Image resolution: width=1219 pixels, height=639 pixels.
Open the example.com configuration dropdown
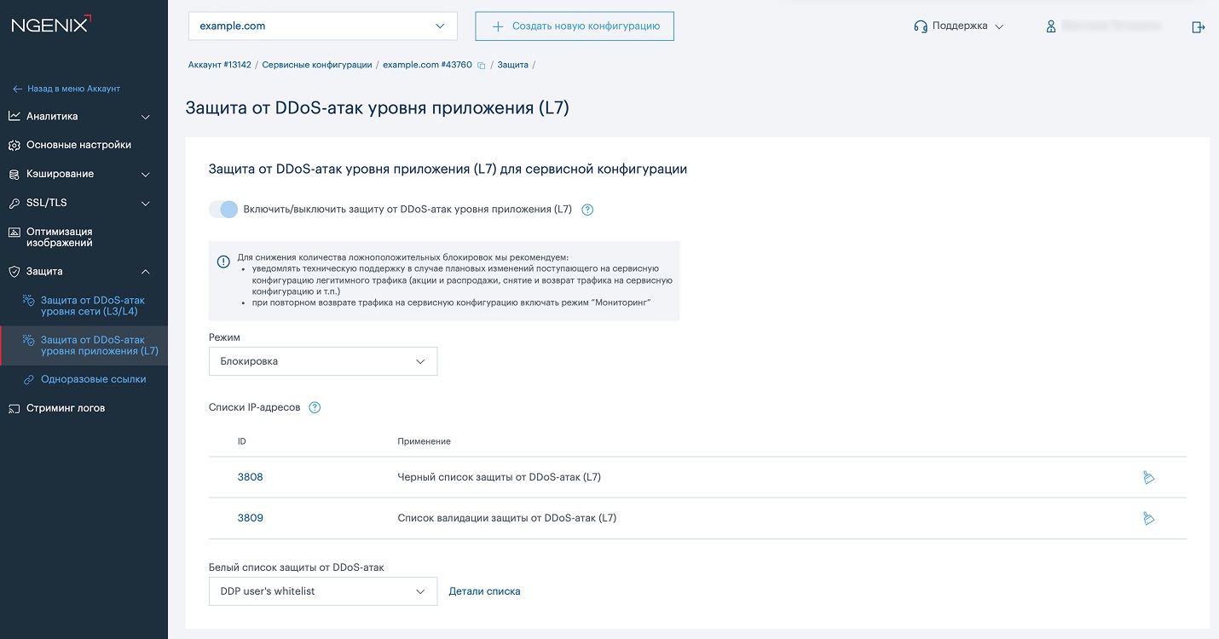click(322, 26)
